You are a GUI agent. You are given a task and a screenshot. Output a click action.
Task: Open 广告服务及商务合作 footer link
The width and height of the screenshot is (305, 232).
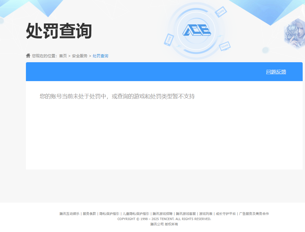pyautogui.click(x=253, y=213)
